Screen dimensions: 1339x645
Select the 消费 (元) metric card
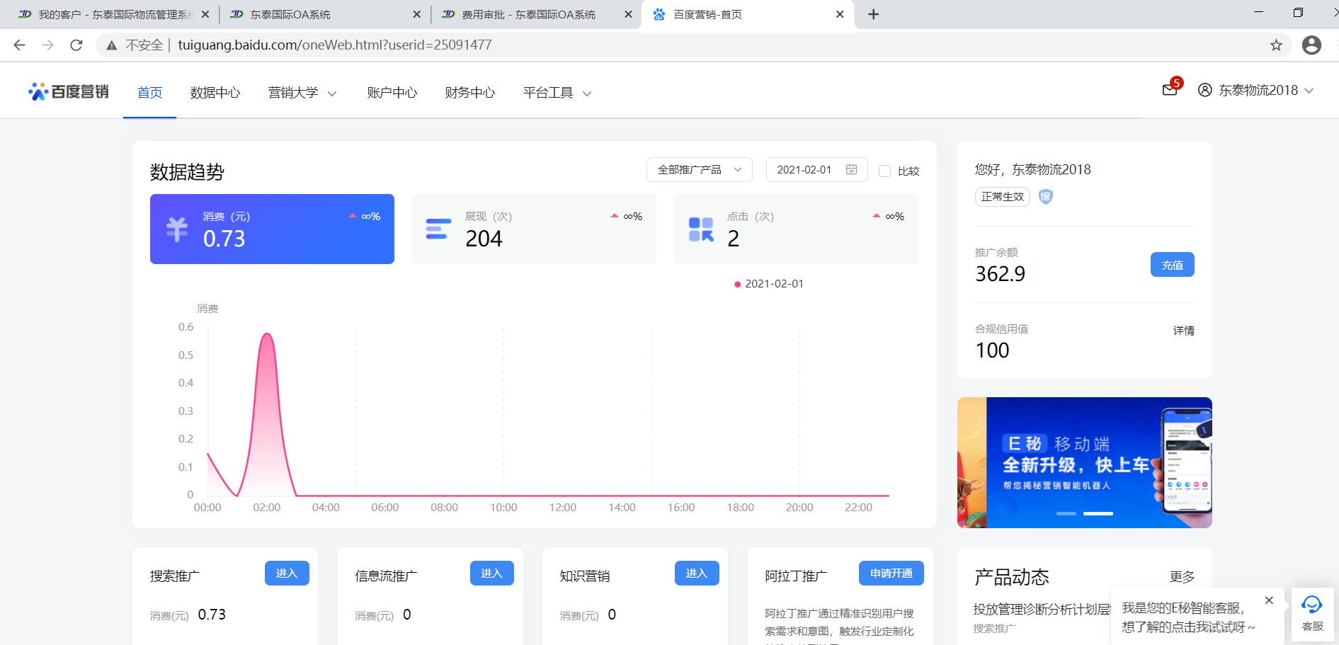click(x=272, y=229)
